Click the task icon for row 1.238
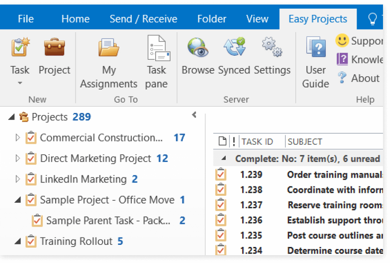Screen dimensions: 390x263 221,190
